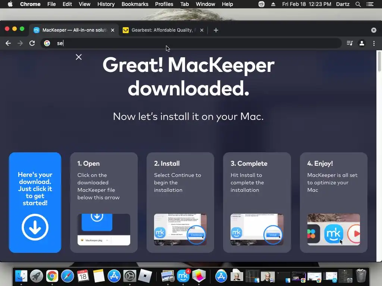The width and height of the screenshot is (382, 286).
Task: Open the Window menu
Action: pyautogui.click(x=206, y=4)
